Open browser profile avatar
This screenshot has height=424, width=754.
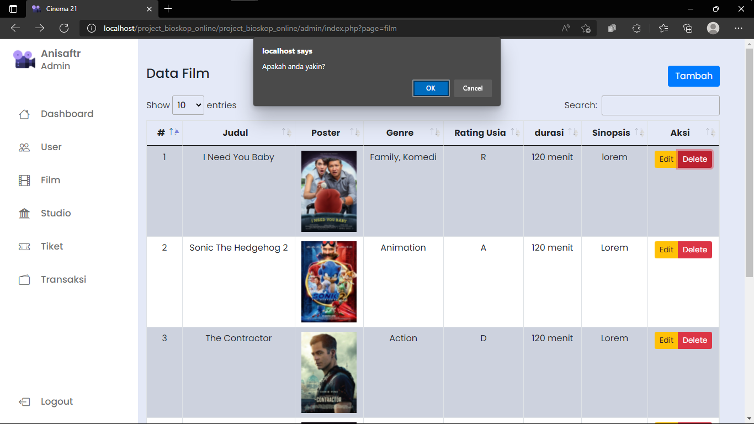point(713,28)
